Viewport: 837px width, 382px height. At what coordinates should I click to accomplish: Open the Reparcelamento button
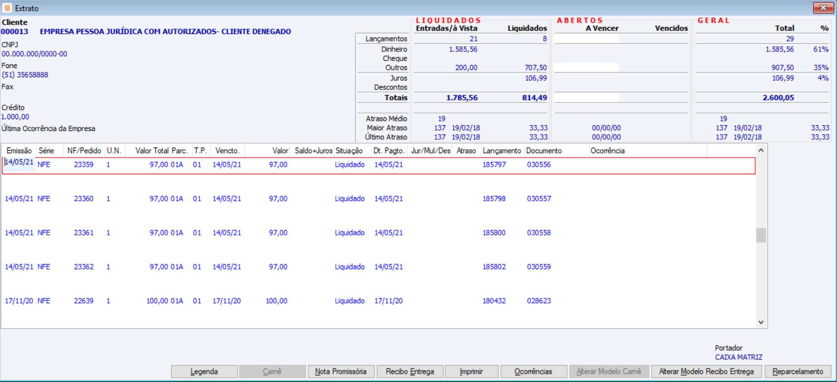point(798,372)
